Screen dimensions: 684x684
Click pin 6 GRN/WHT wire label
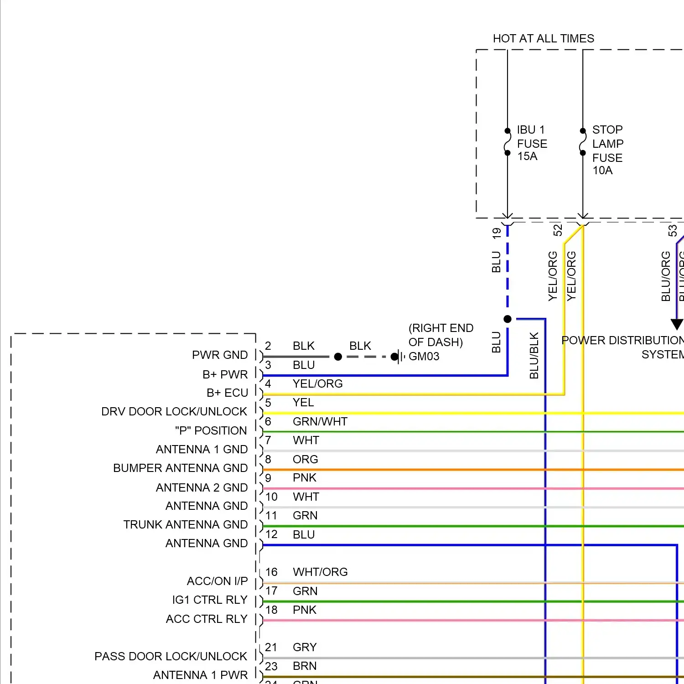[x=320, y=422]
